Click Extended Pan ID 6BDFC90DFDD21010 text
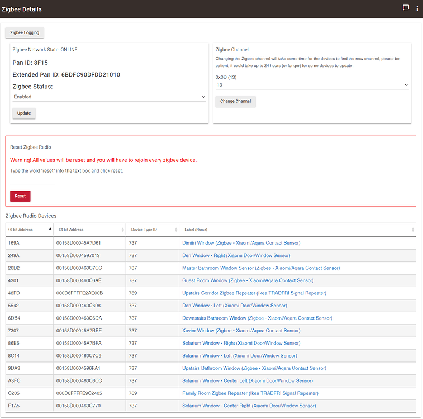The height and width of the screenshot is (419, 423). (x=66, y=75)
